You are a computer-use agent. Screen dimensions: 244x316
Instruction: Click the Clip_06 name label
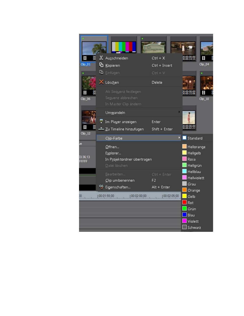[85, 99]
